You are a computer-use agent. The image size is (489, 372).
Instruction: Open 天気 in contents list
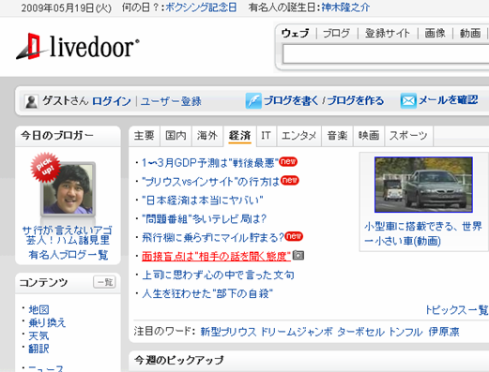coord(38,335)
